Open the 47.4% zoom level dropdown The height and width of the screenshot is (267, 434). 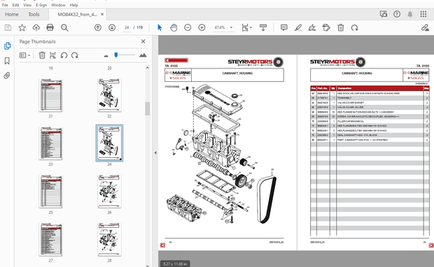click(223, 28)
